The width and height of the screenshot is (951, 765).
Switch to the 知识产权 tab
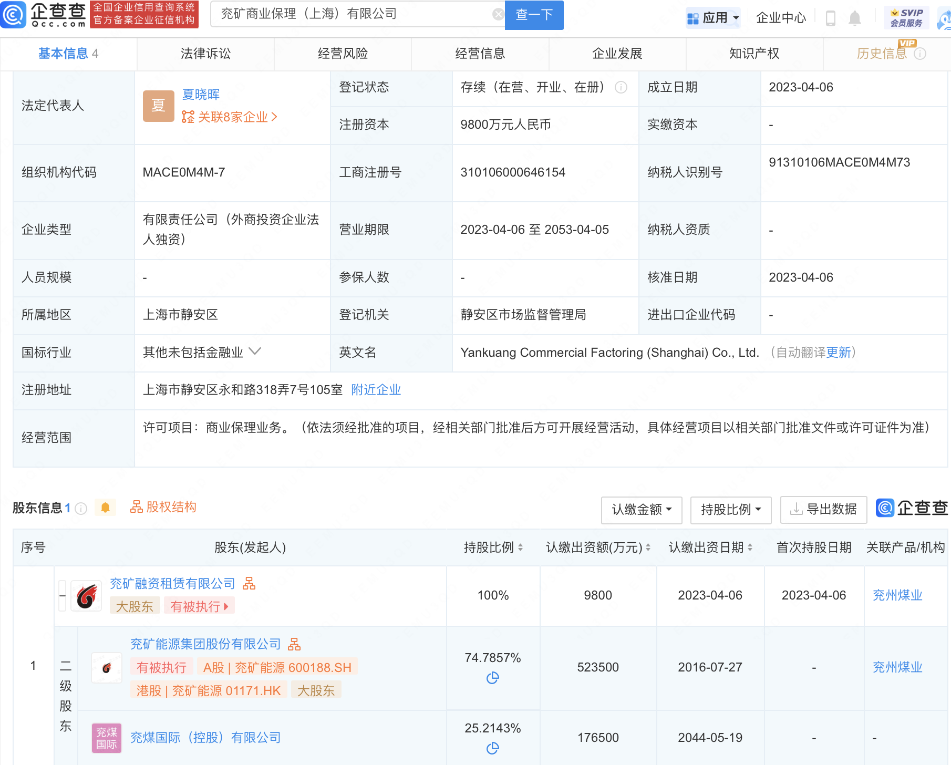(x=754, y=54)
